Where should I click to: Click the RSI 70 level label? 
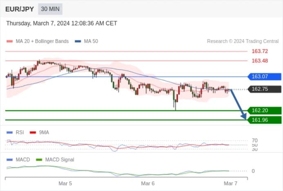pyautogui.click(x=255, y=141)
